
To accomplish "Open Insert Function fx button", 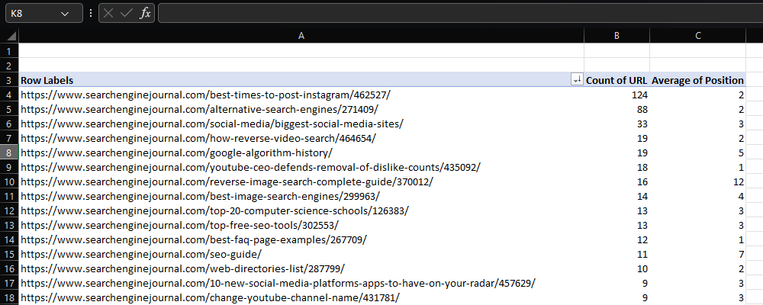I will pyautogui.click(x=145, y=14).
